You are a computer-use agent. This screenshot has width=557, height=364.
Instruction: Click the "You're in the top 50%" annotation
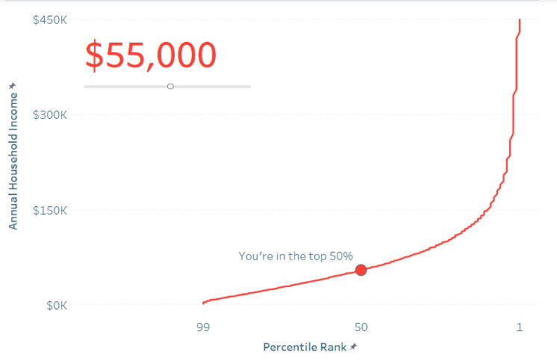[296, 256]
